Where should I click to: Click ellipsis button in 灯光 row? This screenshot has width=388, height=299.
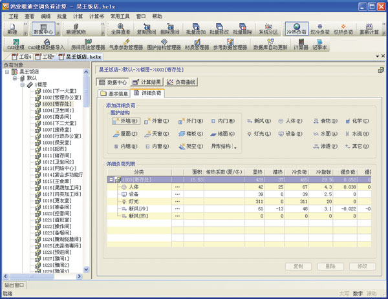[177, 201]
